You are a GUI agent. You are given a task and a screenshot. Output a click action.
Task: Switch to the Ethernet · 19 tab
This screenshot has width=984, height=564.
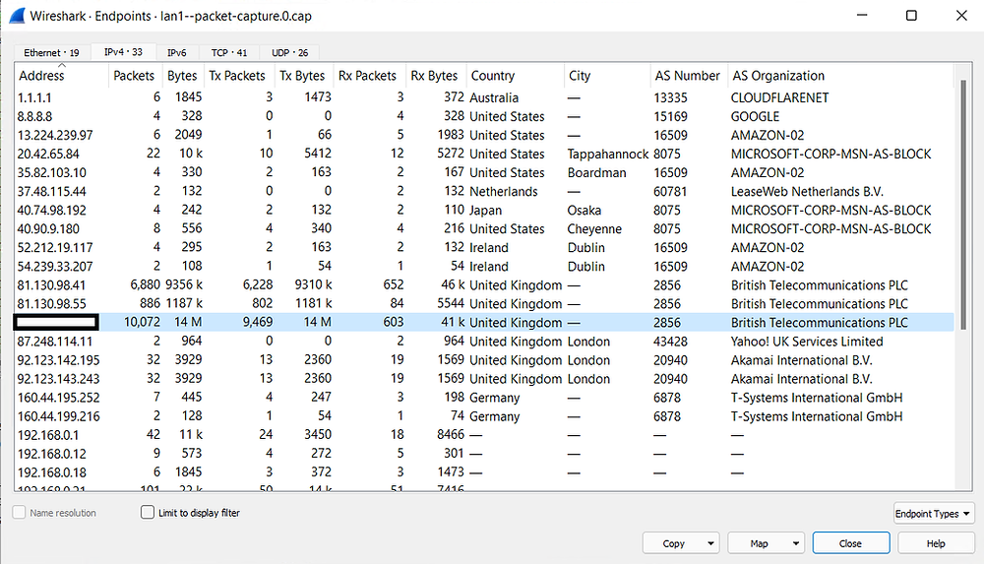(51, 53)
